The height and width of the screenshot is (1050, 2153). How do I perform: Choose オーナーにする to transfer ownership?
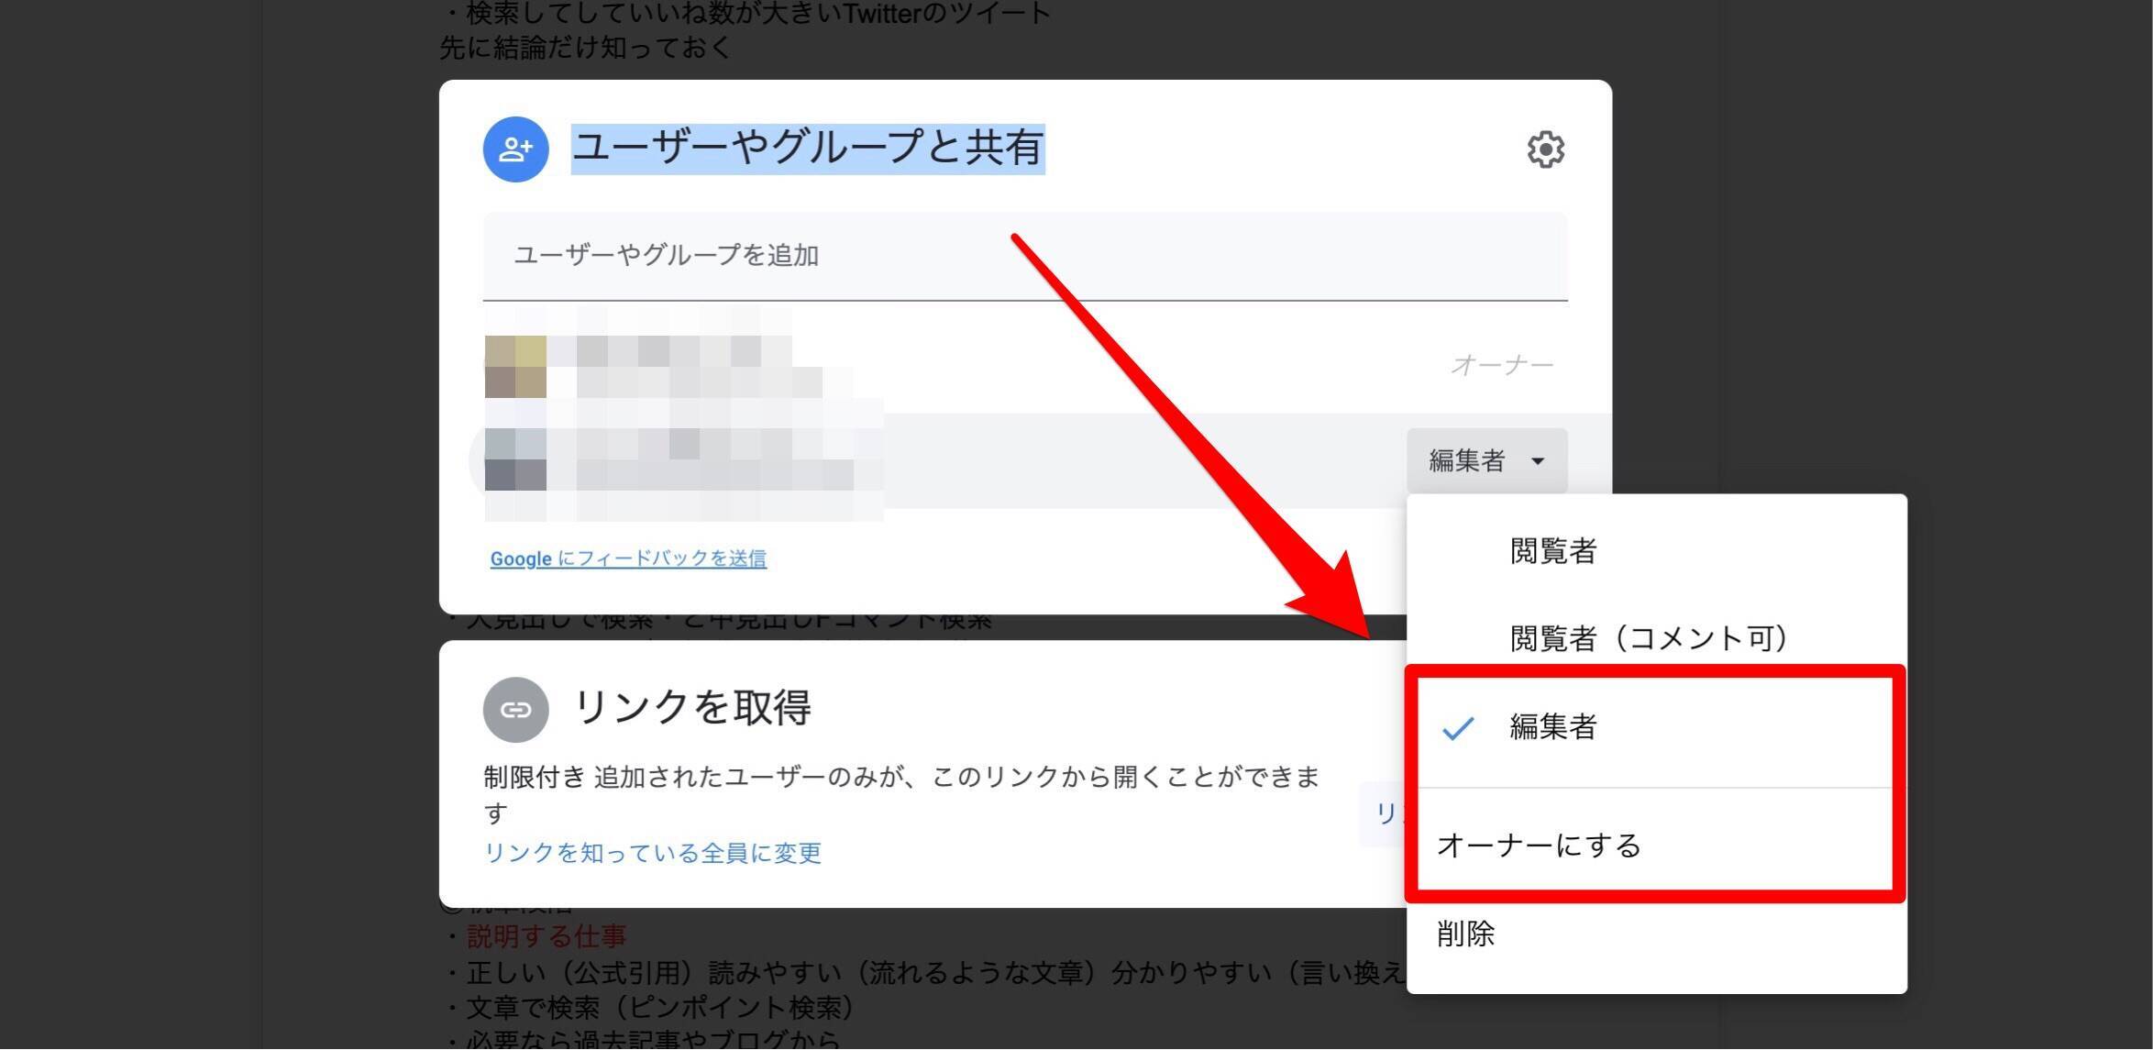point(1539,846)
